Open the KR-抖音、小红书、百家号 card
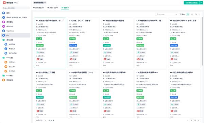The height and width of the screenshot is (123, 204). tap(84, 43)
